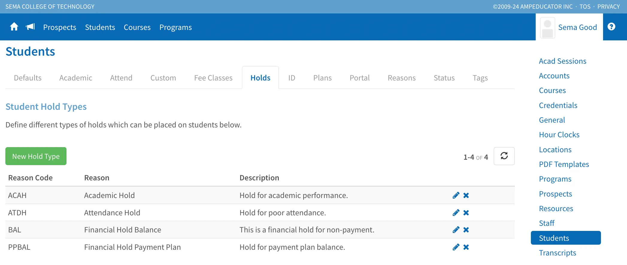Edit the Financial Hold Balance type

tap(456, 230)
